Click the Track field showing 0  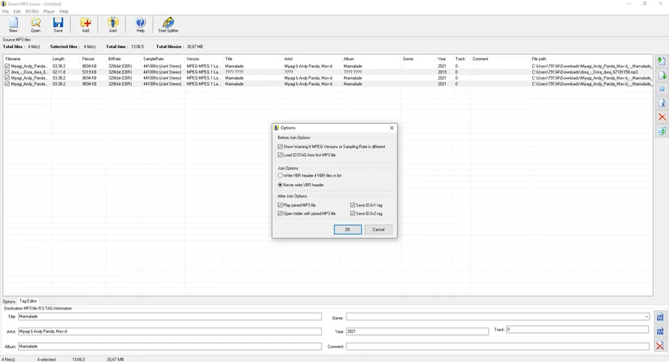tap(577, 330)
